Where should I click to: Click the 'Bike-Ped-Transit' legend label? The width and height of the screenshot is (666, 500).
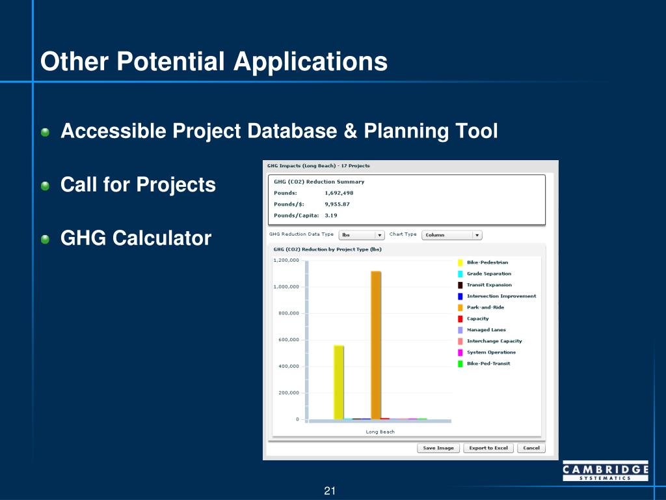click(488, 363)
